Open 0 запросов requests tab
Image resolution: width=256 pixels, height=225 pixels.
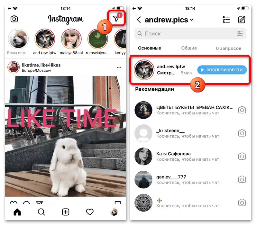pos(228,48)
